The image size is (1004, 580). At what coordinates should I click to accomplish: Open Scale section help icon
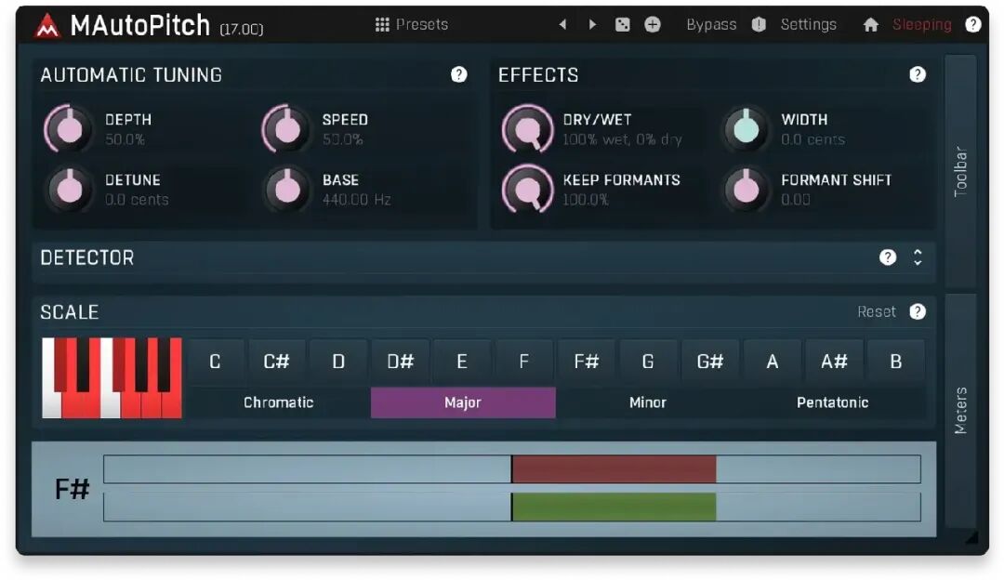click(918, 311)
